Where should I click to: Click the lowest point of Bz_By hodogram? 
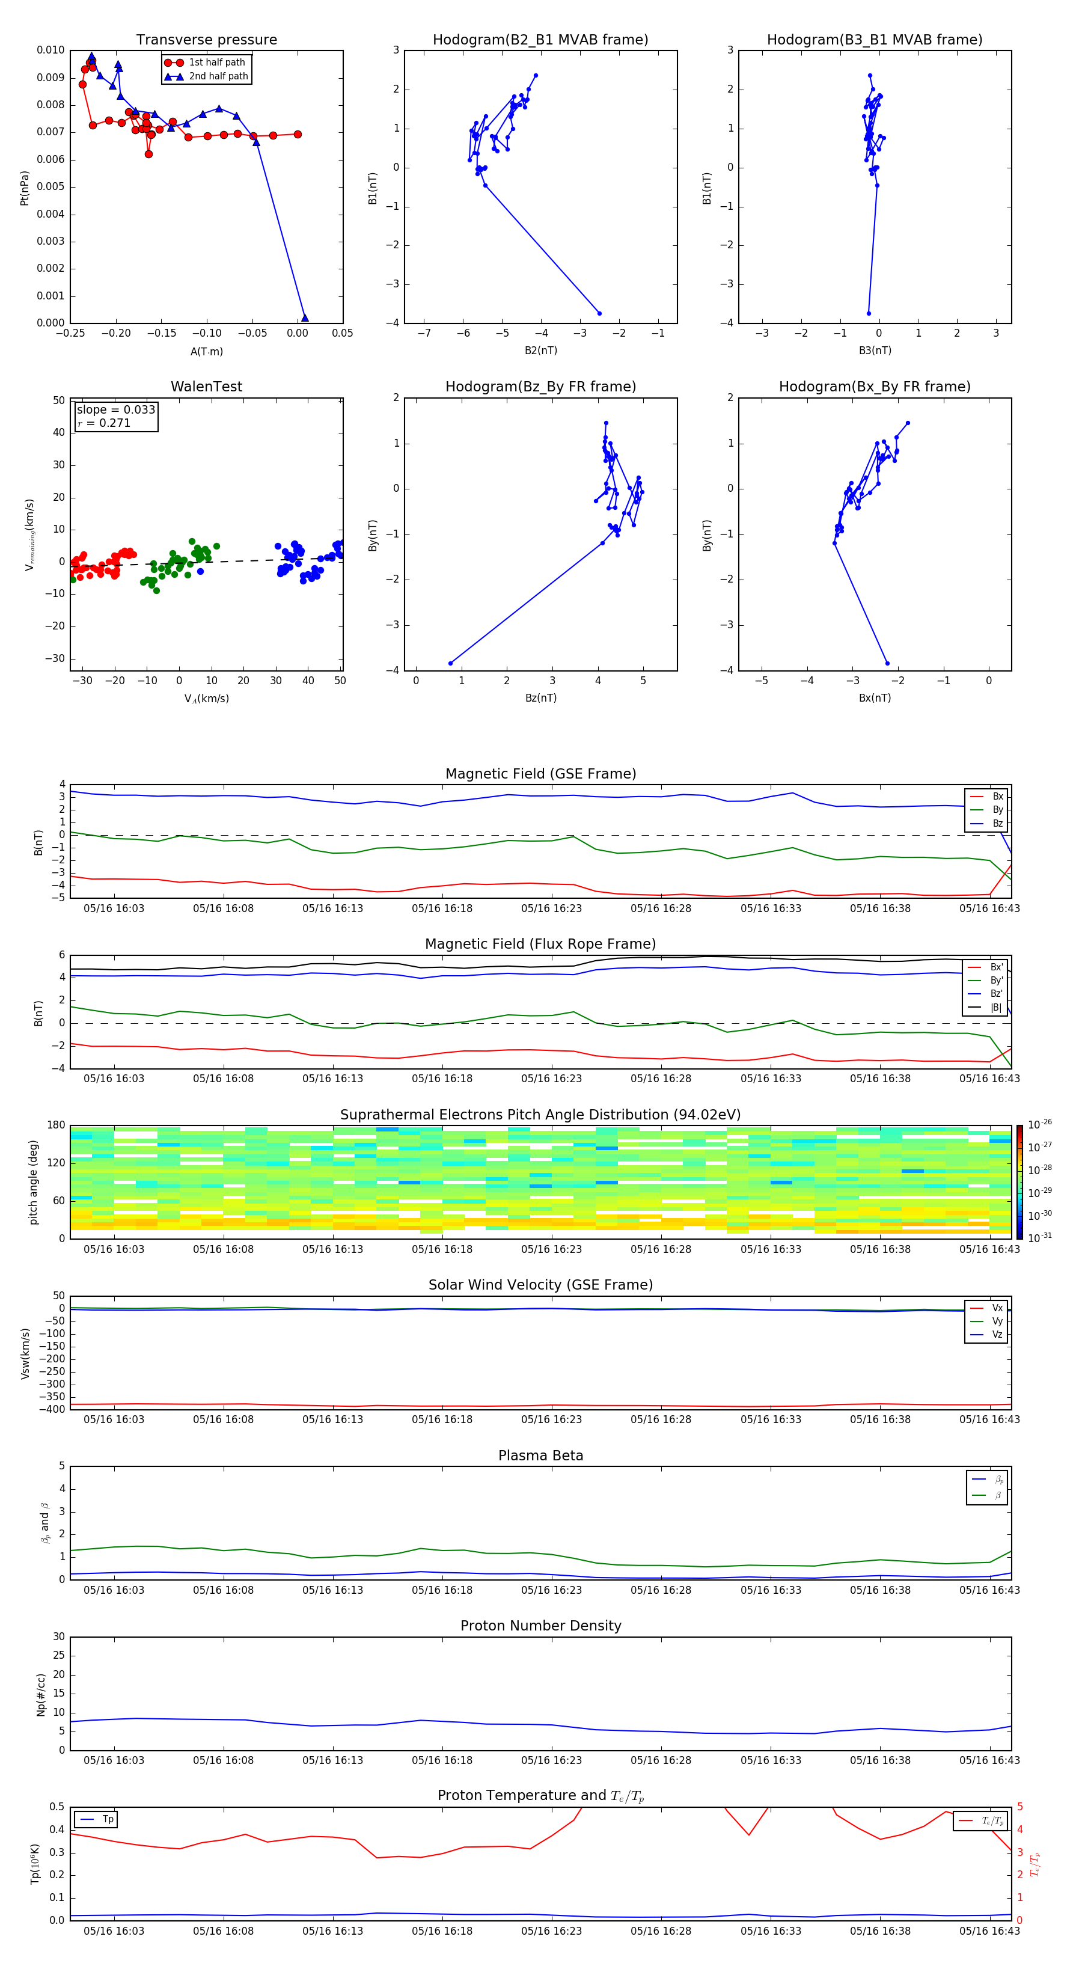[x=450, y=663]
